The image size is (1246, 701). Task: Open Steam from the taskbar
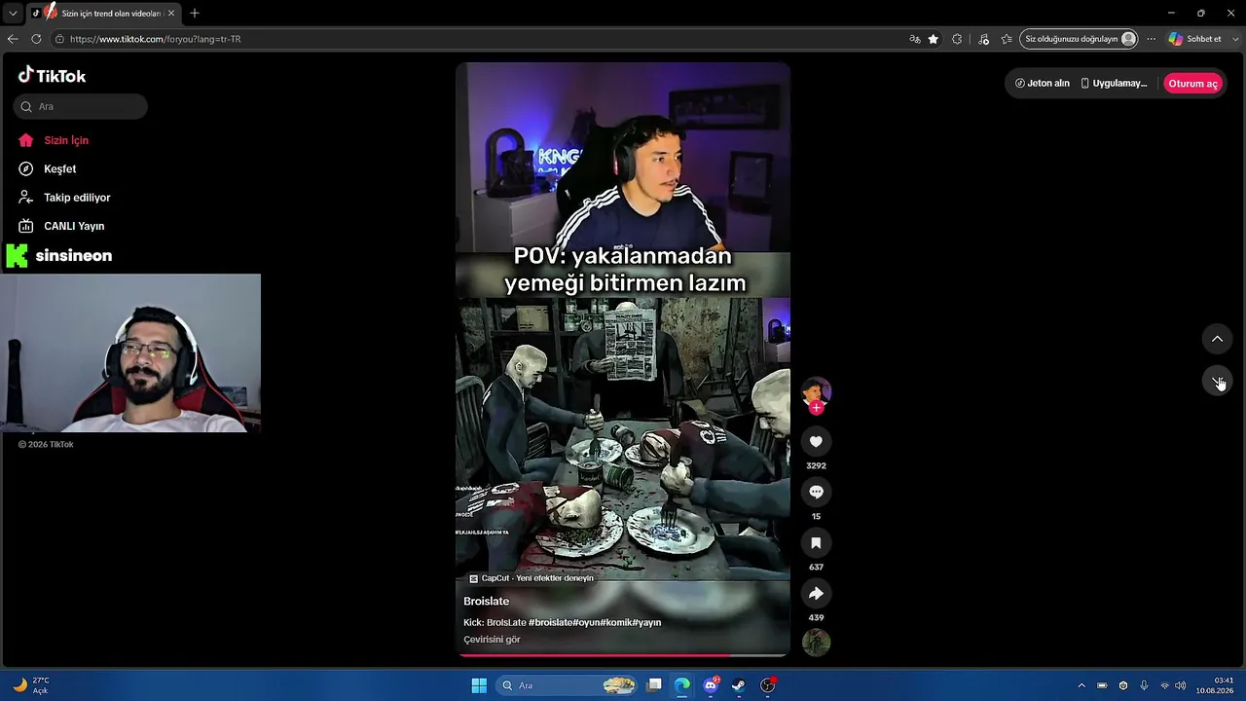click(739, 685)
